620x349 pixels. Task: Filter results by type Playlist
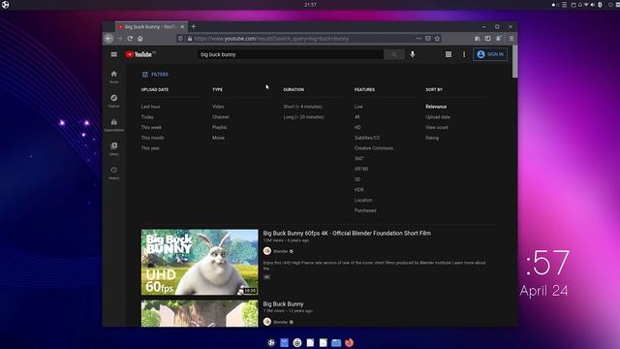[x=220, y=127]
